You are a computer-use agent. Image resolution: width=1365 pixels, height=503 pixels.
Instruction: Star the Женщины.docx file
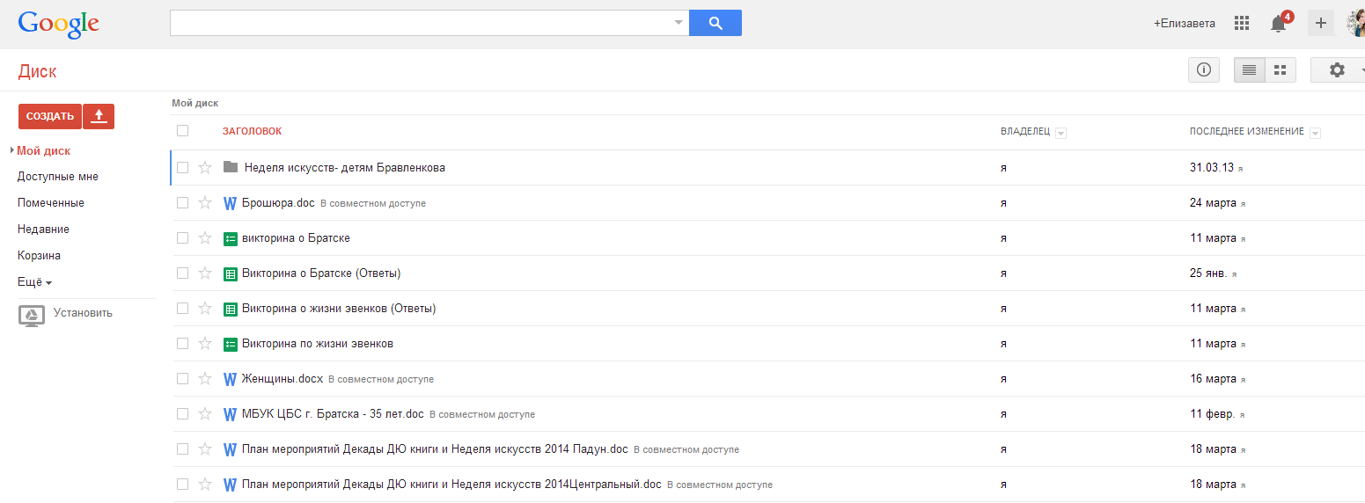[205, 379]
